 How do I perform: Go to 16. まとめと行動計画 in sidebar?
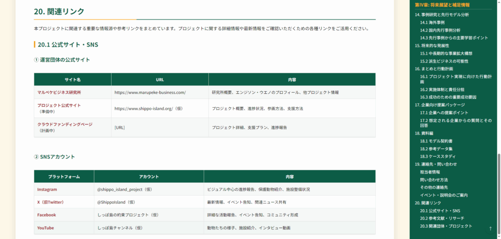coord(434,69)
